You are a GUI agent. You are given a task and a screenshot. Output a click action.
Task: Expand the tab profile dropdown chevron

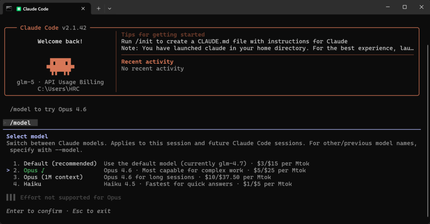(110, 8)
